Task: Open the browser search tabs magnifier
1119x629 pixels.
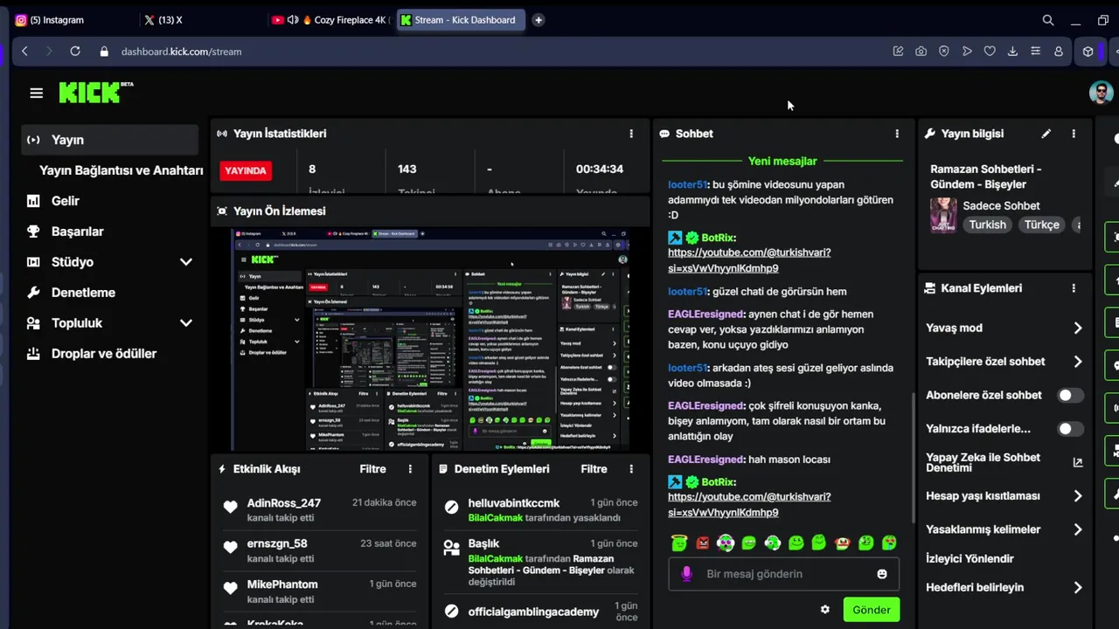Action: [x=1048, y=20]
